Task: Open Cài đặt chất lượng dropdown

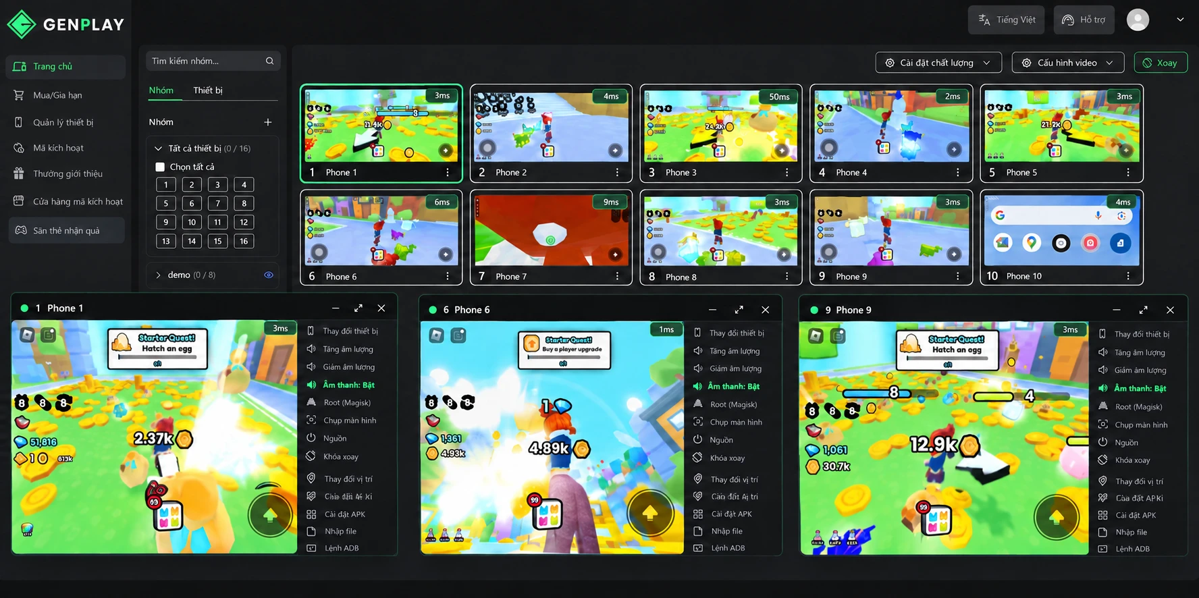Action: pyautogui.click(x=938, y=63)
